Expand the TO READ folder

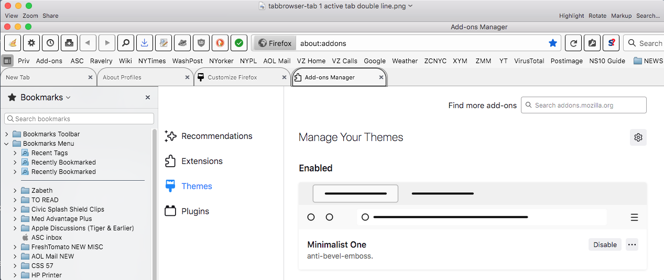(x=15, y=200)
